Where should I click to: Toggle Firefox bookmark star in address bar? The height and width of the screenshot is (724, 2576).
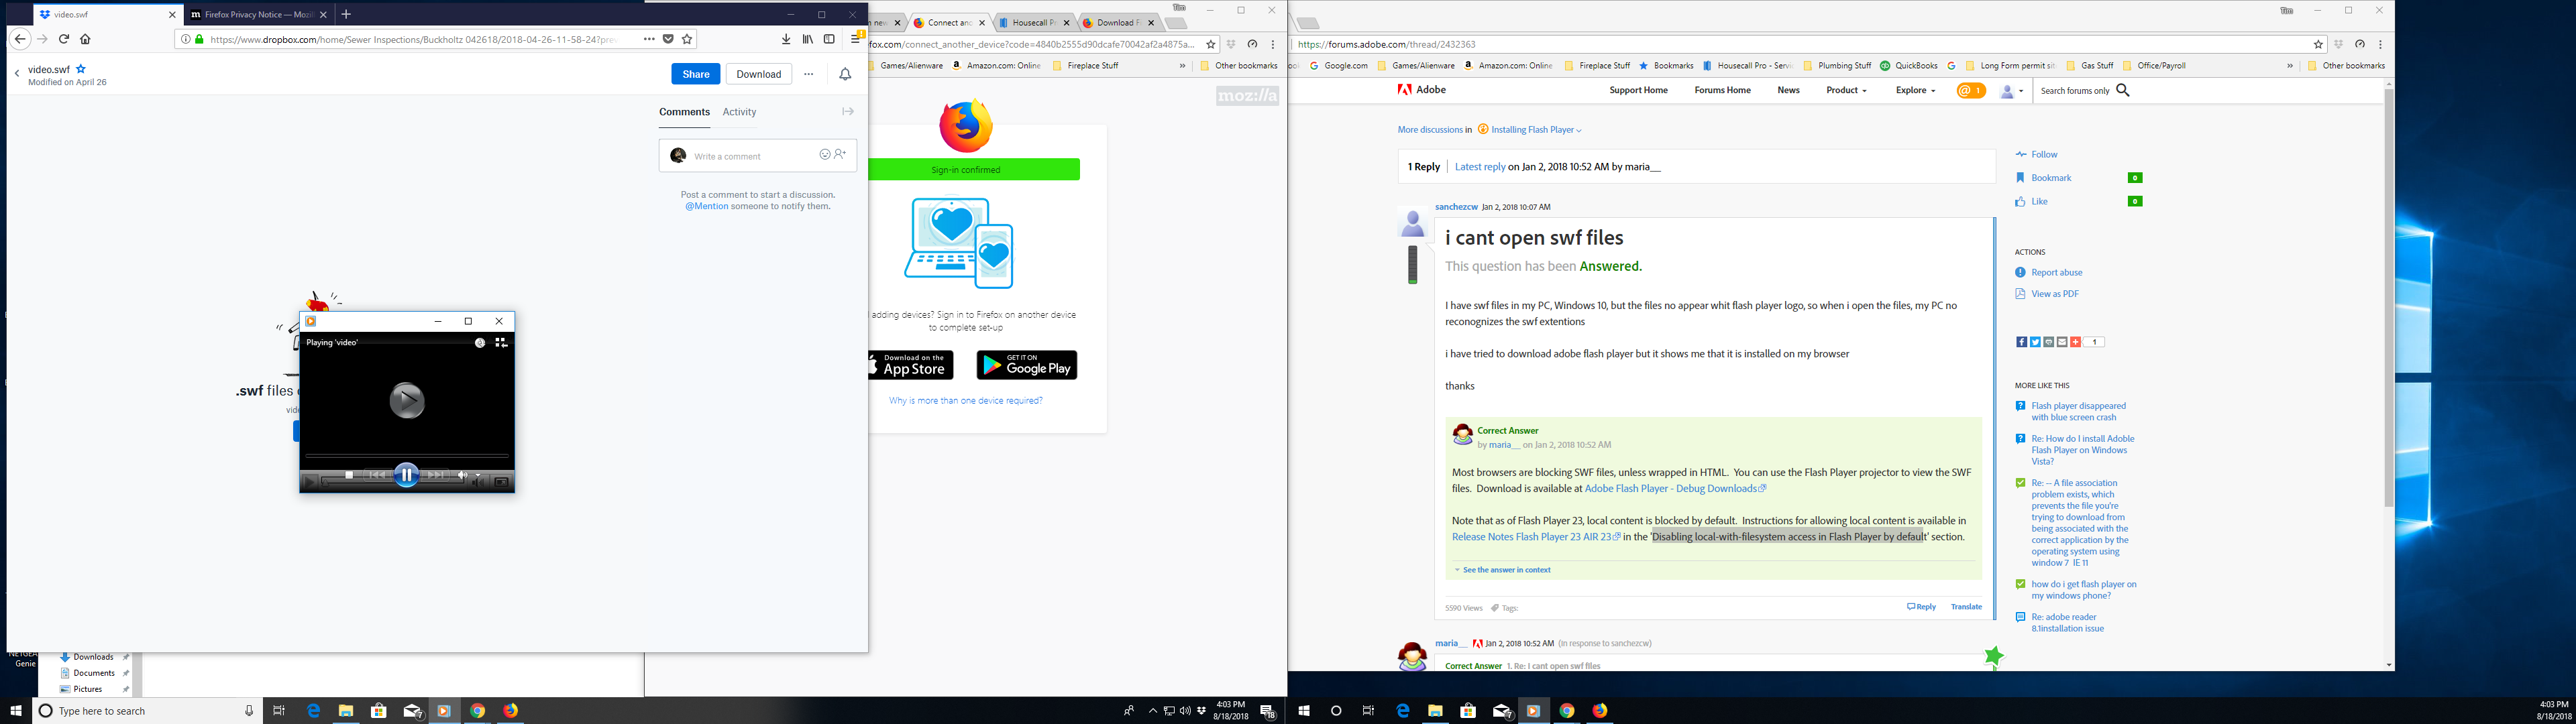(687, 39)
